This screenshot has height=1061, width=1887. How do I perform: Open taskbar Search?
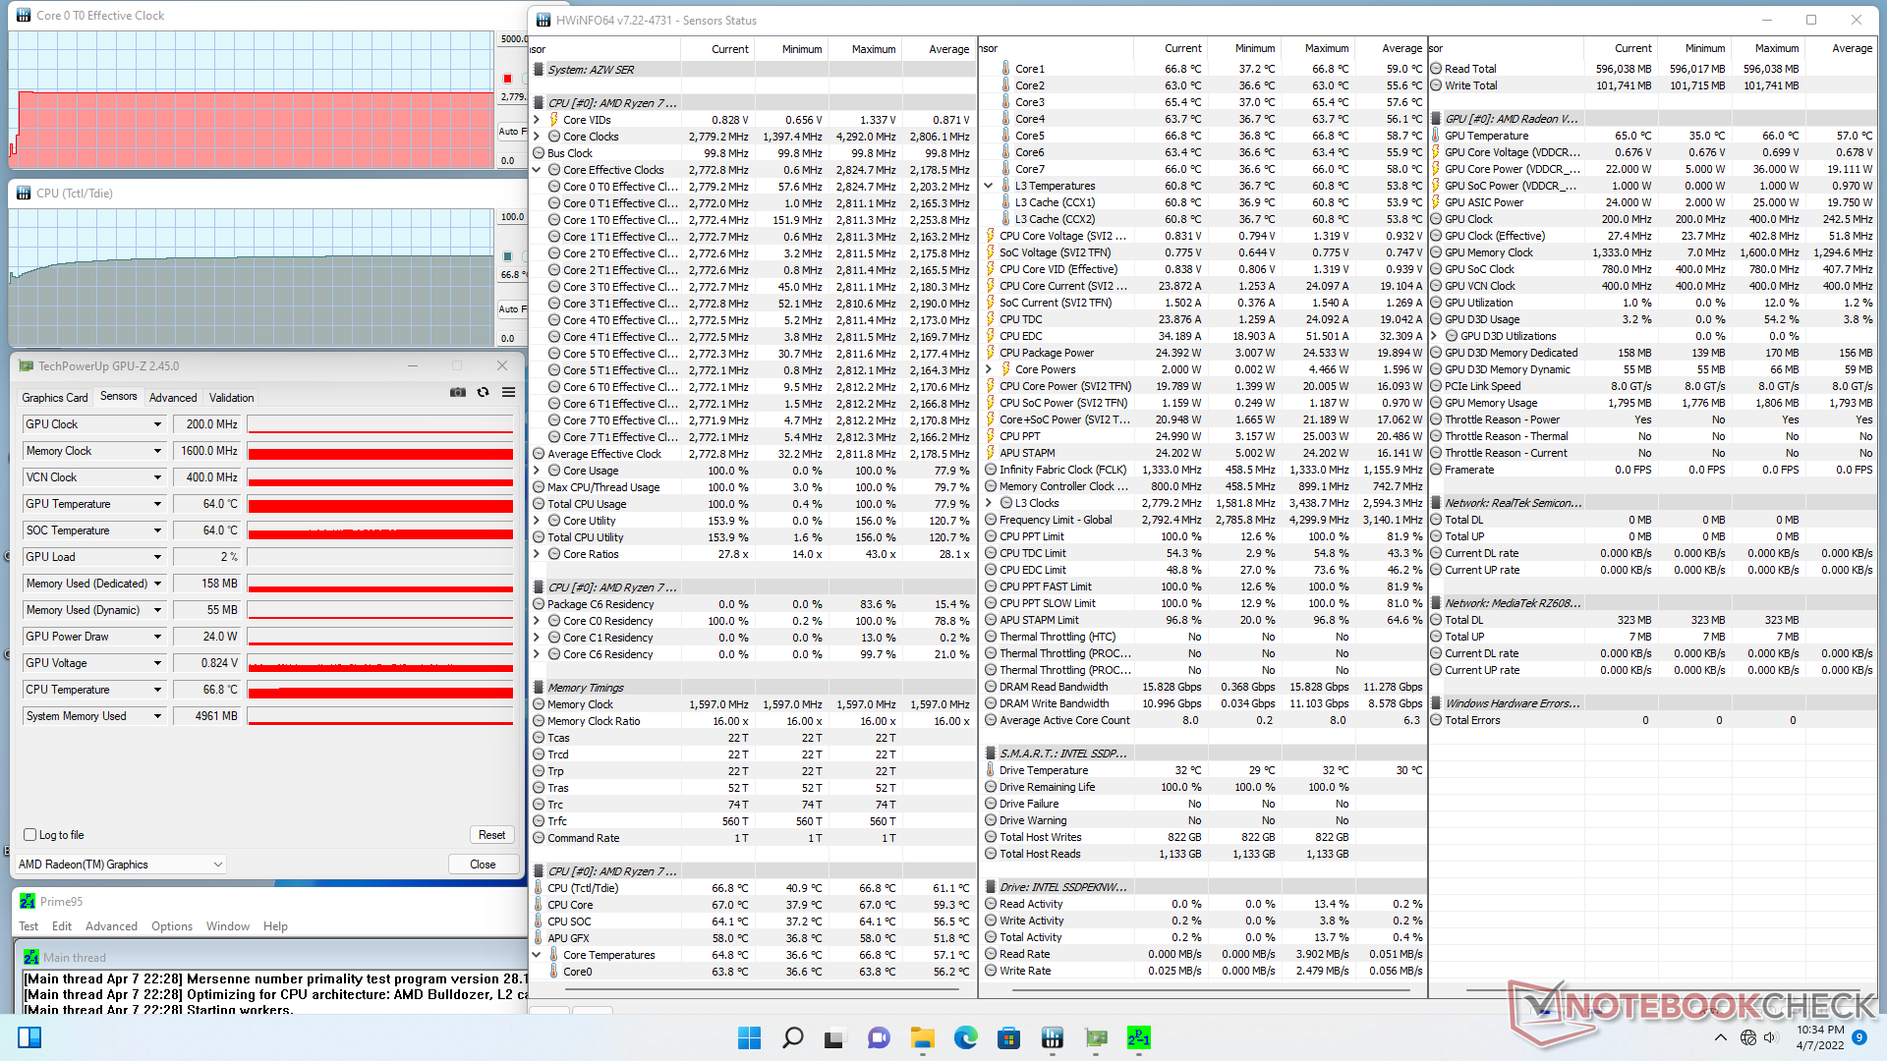[792, 1037]
